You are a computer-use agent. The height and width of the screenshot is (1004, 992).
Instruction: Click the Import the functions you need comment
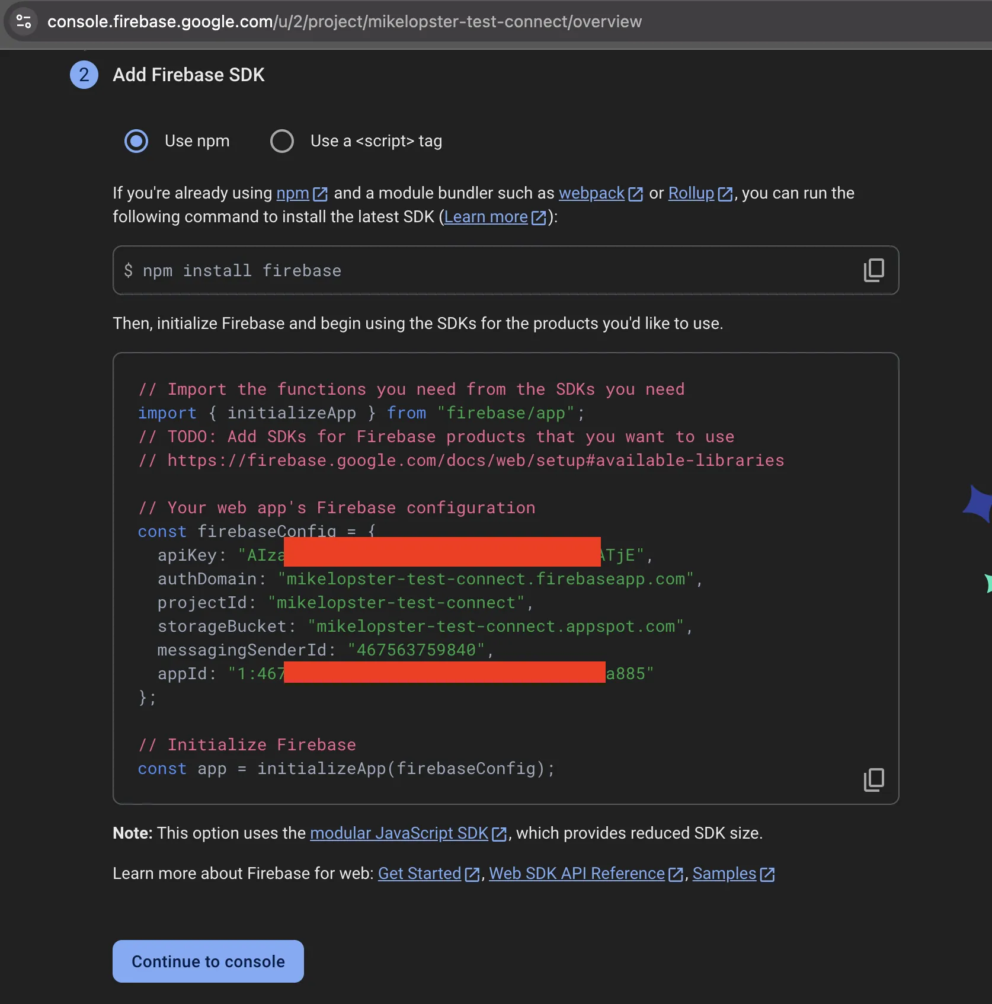pos(411,389)
